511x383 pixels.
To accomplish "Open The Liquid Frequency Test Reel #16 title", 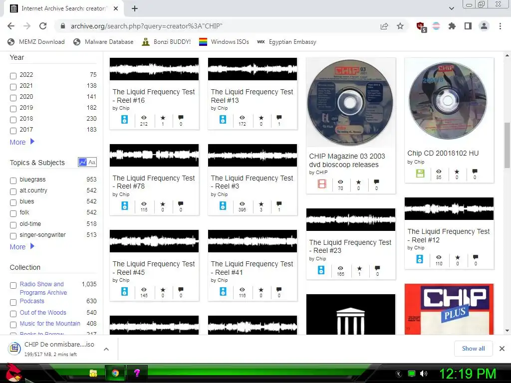I will [154, 96].
